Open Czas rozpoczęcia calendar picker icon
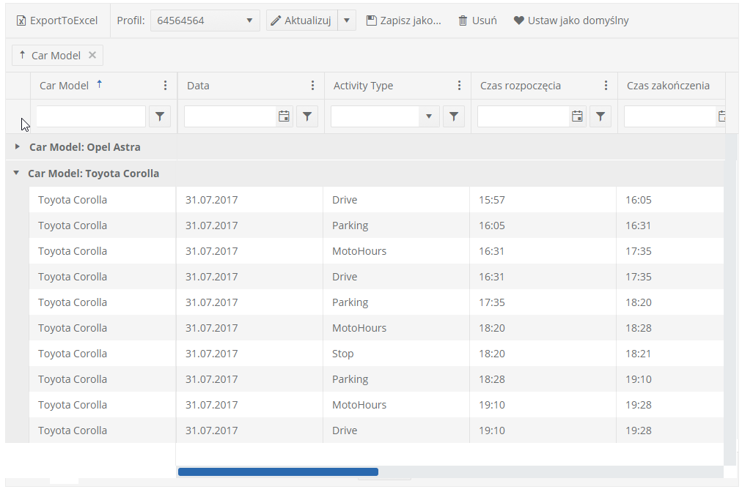742x492 pixels. coord(577,116)
